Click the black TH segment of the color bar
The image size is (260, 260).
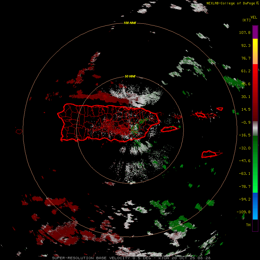click(x=255, y=225)
